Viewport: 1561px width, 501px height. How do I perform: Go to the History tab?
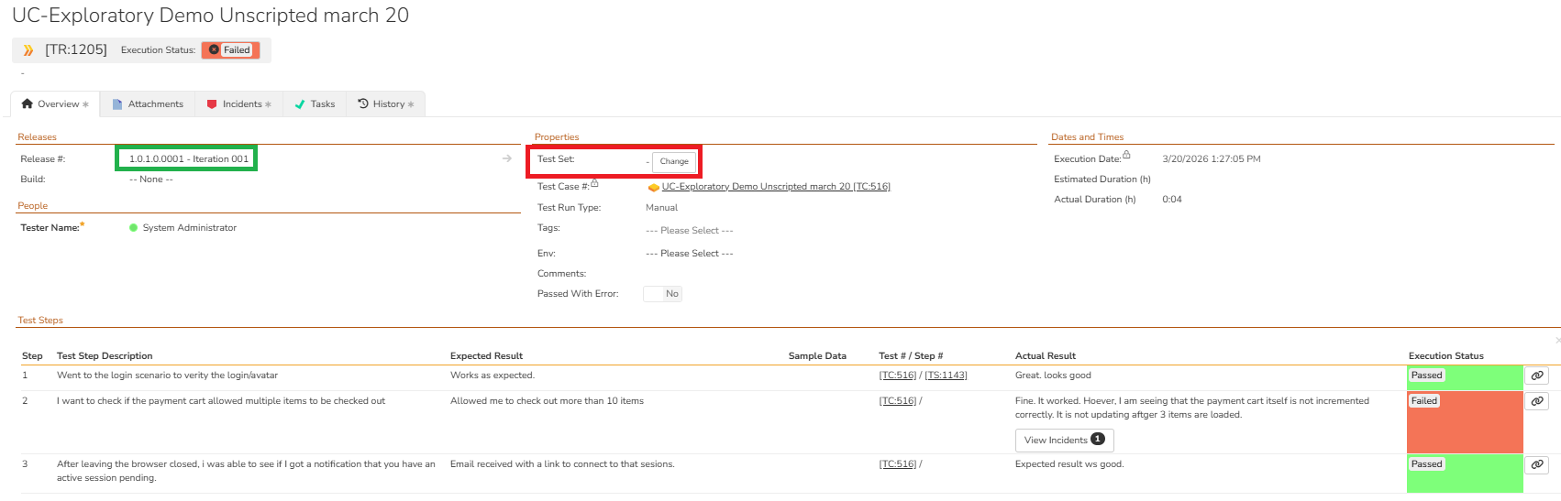coord(385,104)
